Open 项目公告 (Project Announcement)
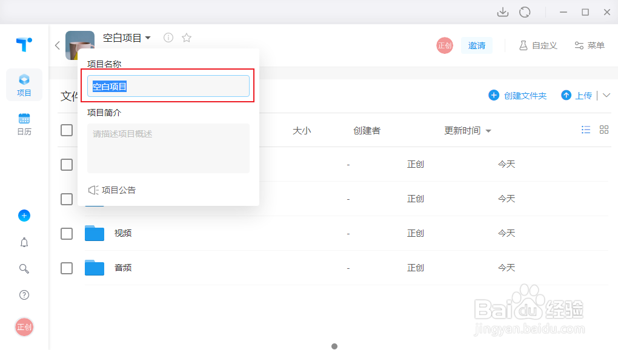 coord(119,190)
